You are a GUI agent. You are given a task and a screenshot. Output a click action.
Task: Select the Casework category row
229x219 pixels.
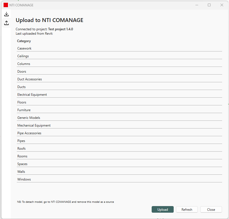click(x=119, y=48)
